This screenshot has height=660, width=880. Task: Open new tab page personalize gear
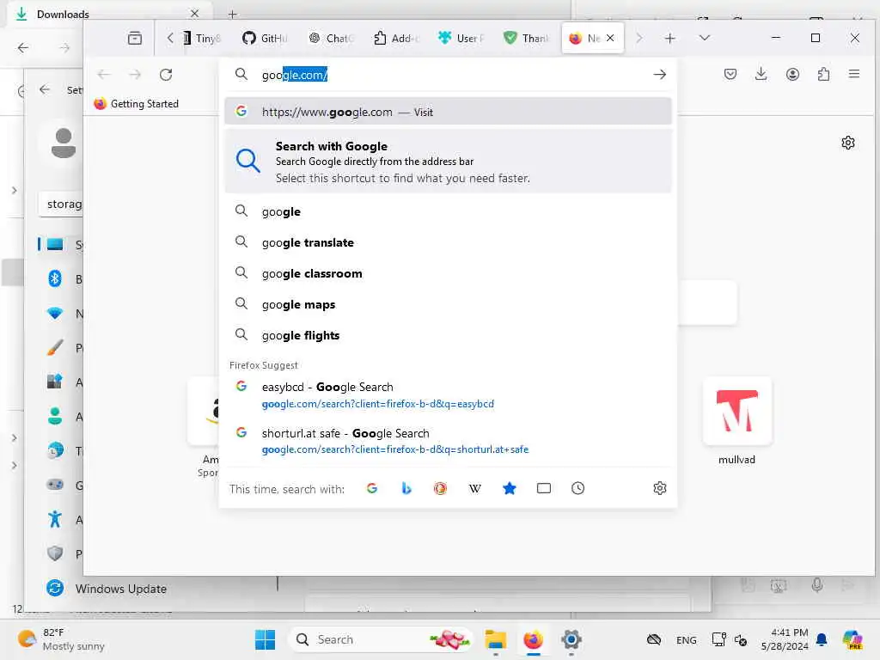(x=848, y=143)
